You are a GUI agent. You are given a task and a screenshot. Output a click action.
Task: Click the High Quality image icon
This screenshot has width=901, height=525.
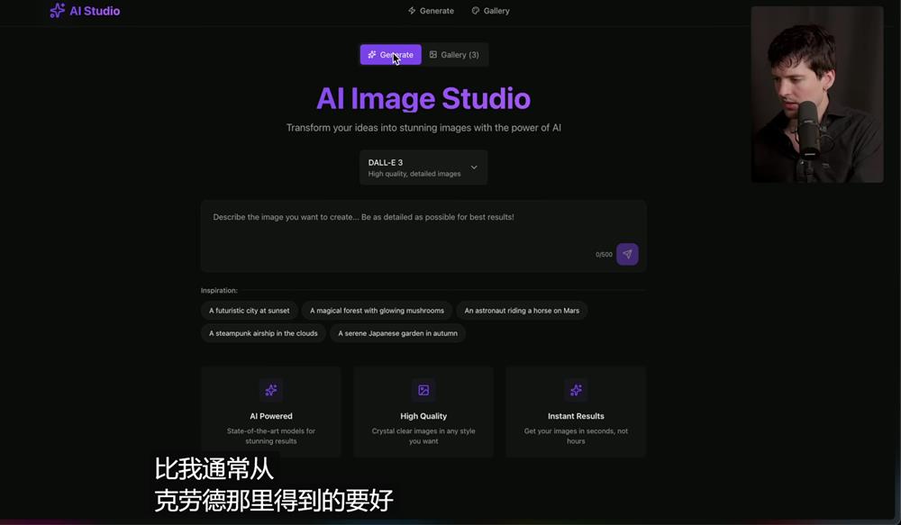pyautogui.click(x=423, y=390)
